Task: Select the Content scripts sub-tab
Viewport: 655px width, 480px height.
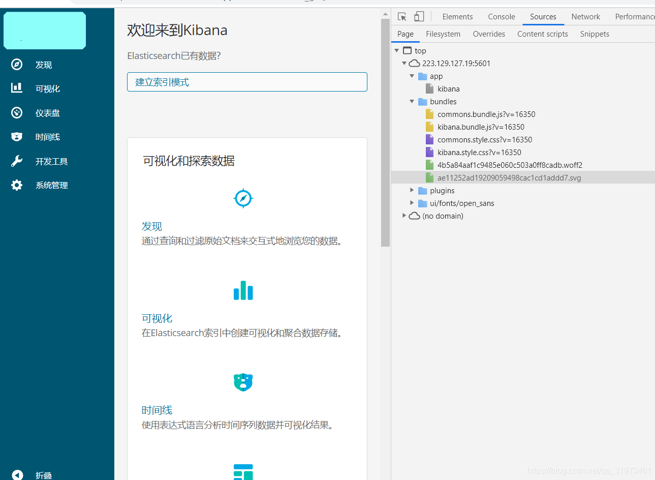Action: click(x=543, y=34)
